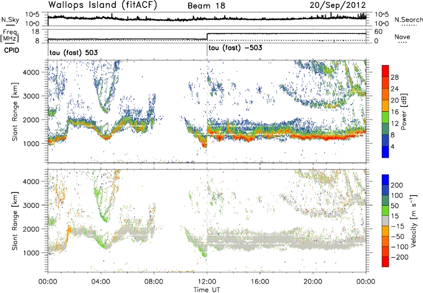The height and width of the screenshot is (293, 423).
Task: Click the "60" tick on the Nave axis
Action: (x=379, y=32)
